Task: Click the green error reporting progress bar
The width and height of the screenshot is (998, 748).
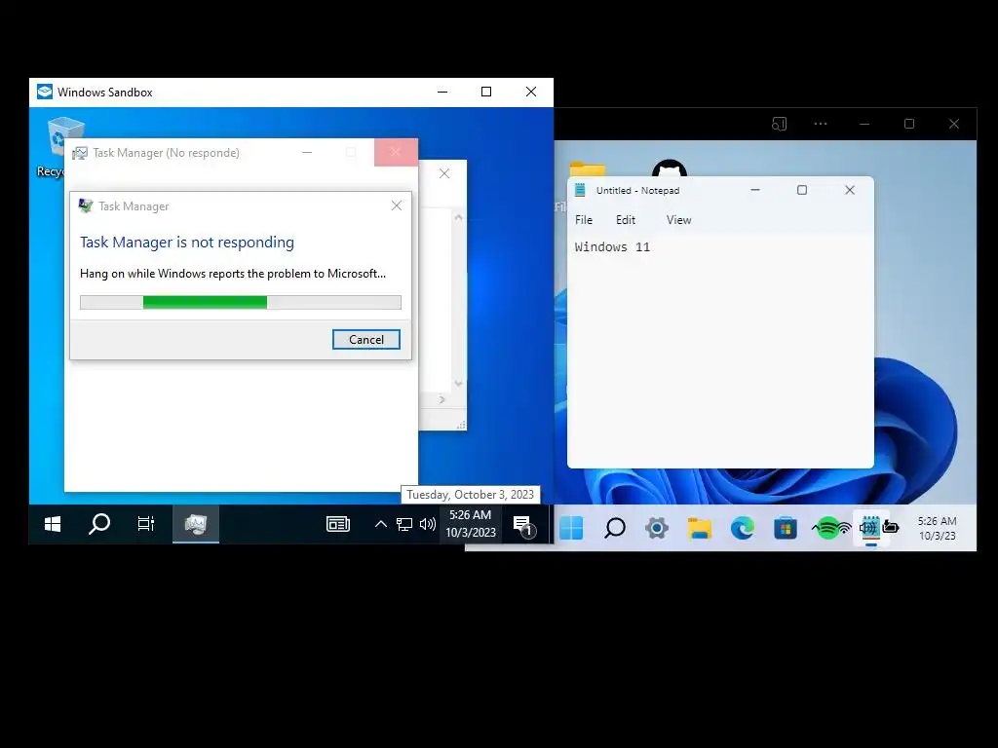Action: click(241, 302)
